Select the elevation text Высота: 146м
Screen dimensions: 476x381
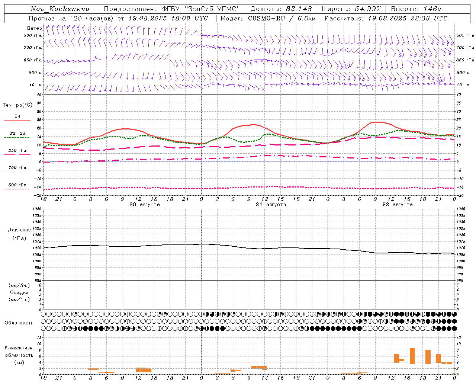click(x=416, y=9)
